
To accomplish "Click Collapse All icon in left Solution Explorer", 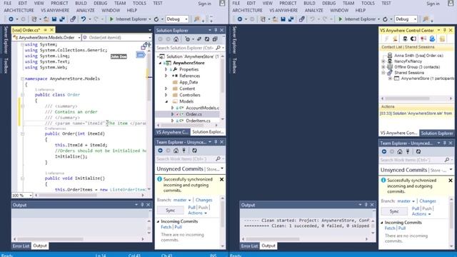I will tap(215, 39).
